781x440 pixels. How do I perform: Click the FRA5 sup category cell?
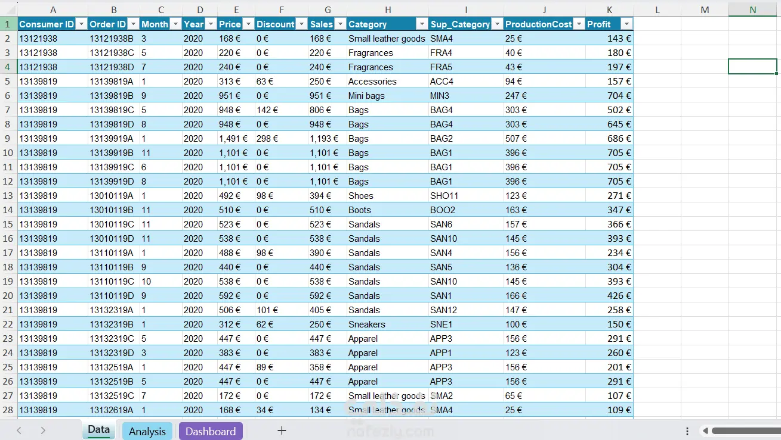pos(466,67)
